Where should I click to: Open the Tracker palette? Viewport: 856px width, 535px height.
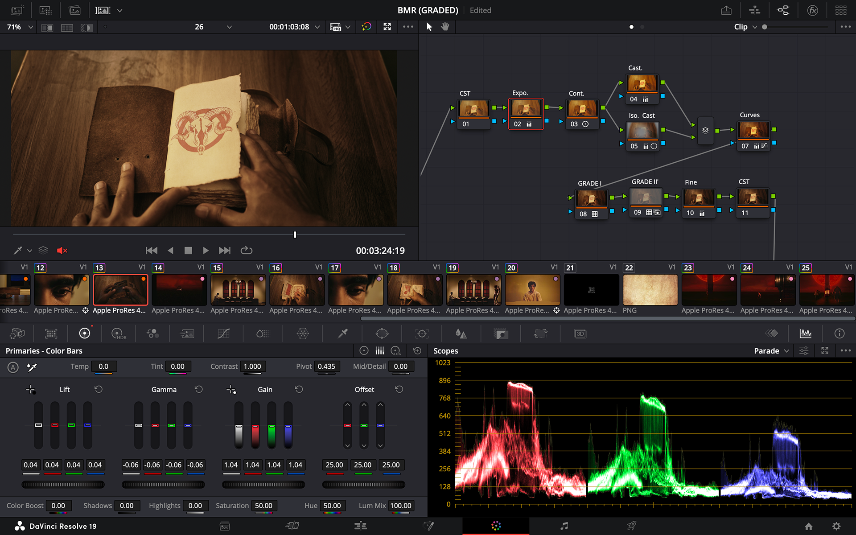coord(422,333)
